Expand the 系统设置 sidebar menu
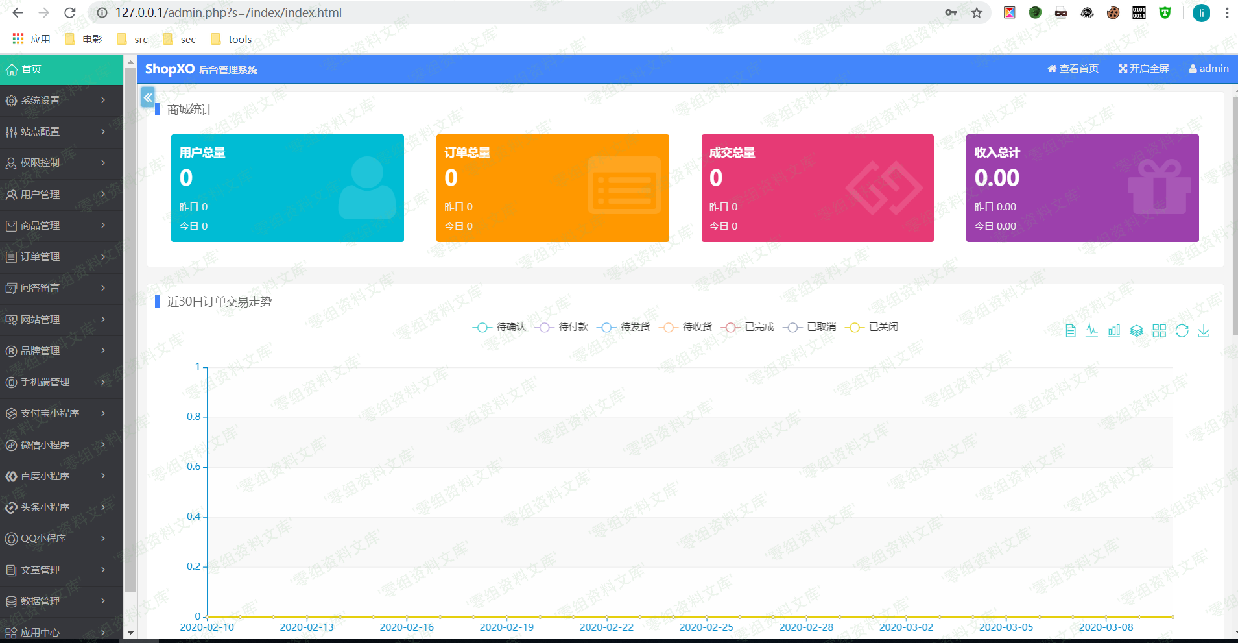This screenshot has height=643, width=1238. 61,101
